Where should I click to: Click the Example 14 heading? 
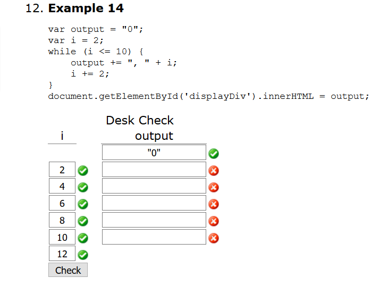[x=86, y=8]
